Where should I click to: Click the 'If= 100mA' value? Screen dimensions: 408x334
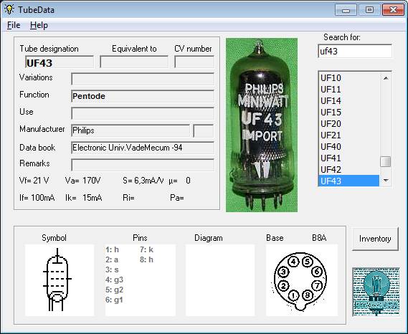click(37, 198)
